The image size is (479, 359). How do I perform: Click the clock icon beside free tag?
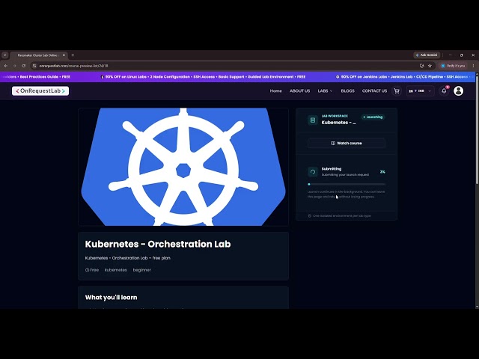(87, 270)
